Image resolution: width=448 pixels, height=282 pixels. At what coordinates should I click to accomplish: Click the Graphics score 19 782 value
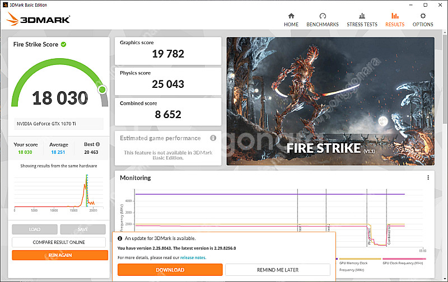coord(168,54)
